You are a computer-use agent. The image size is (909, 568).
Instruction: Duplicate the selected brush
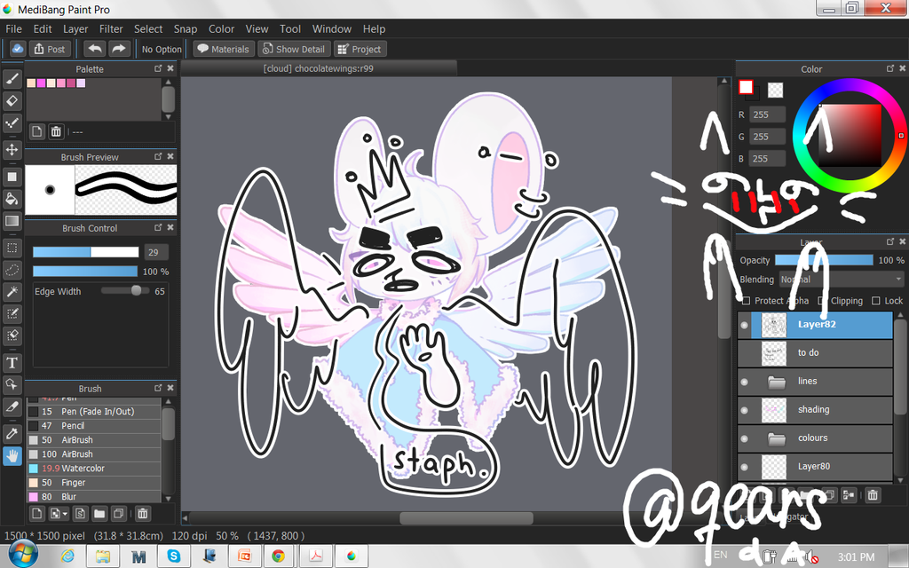coord(119,514)
